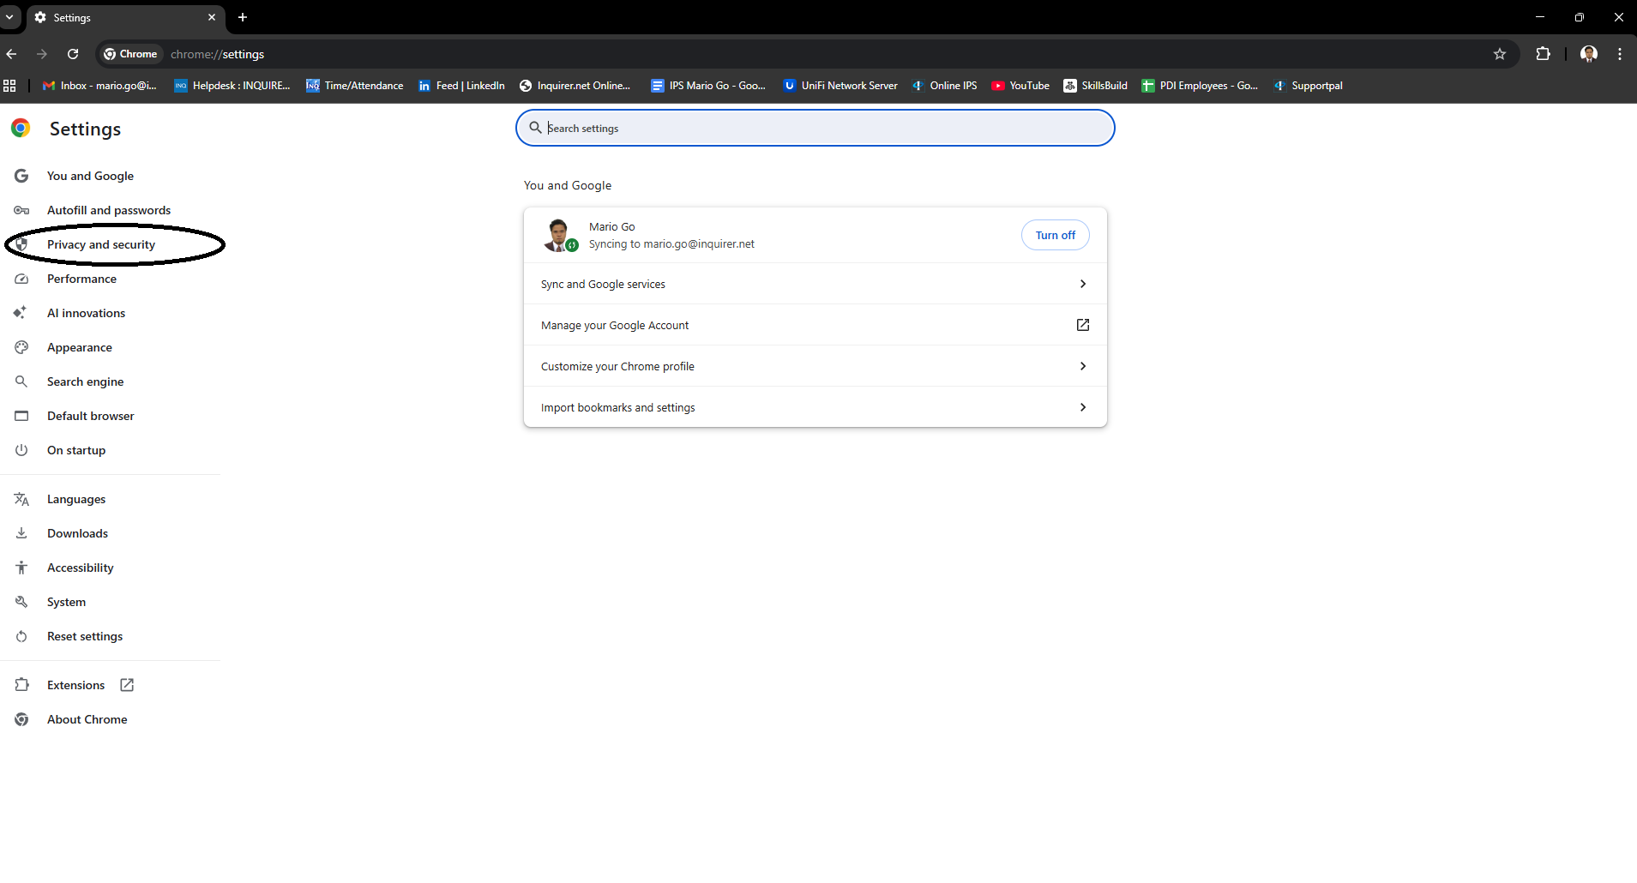Open Extensions from the sidebar
Viewport: 1637px width, 883px height.
tap(76, 685)
